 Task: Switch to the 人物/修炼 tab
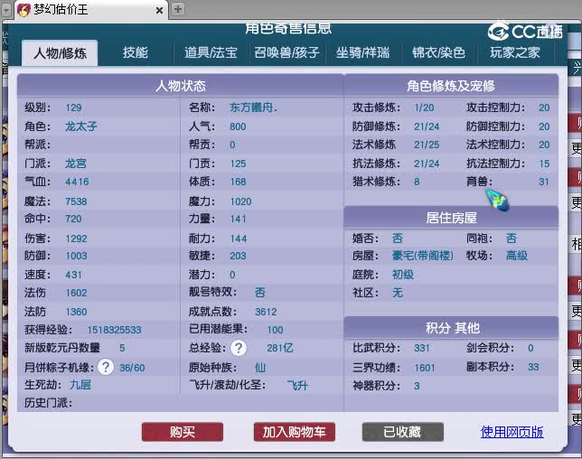point(60,53)
